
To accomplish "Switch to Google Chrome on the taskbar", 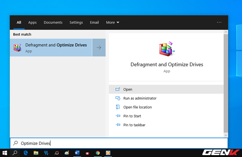I will point(98,153).
